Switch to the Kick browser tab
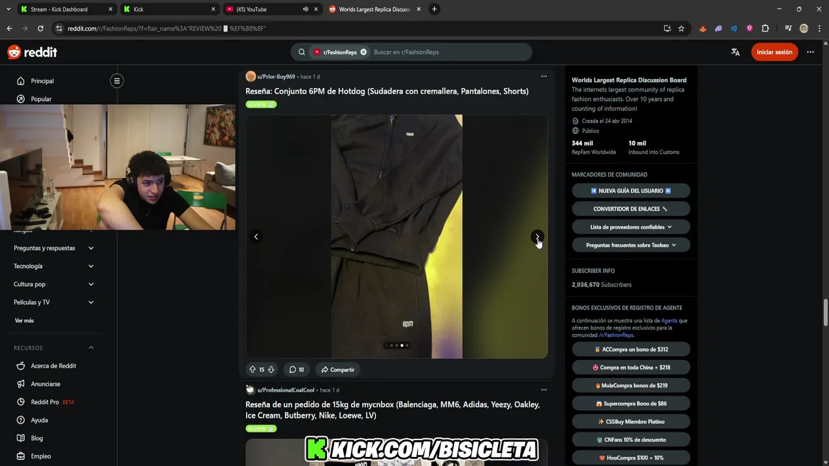The width and height of the screenshot is (829, 466). point(170,9)
